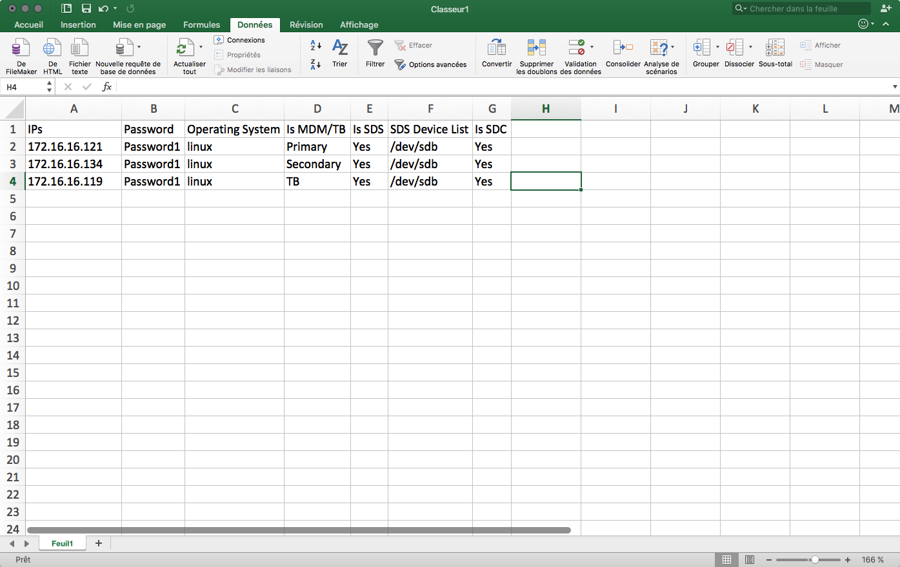Switch to normal grid view
This screenshot has width=900, height=567.
726,560
